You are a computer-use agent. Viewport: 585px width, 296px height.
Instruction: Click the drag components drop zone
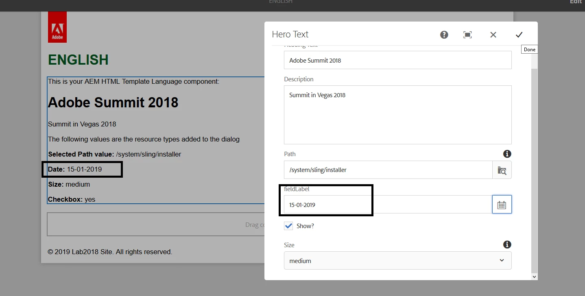tap(156, 224)
